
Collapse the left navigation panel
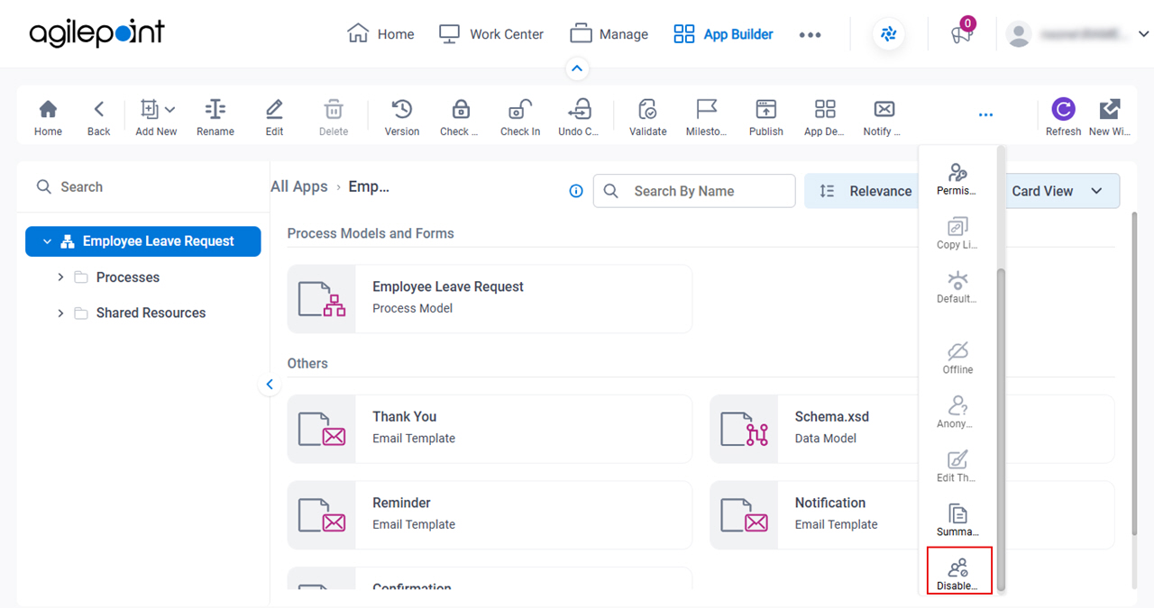pyautogui.click(x=270, y=385)
